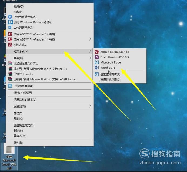The height and width of the screenshot is (172, 187).
Task: Expand the 共享(H) submenu arrow
Action: click(90, 58)
